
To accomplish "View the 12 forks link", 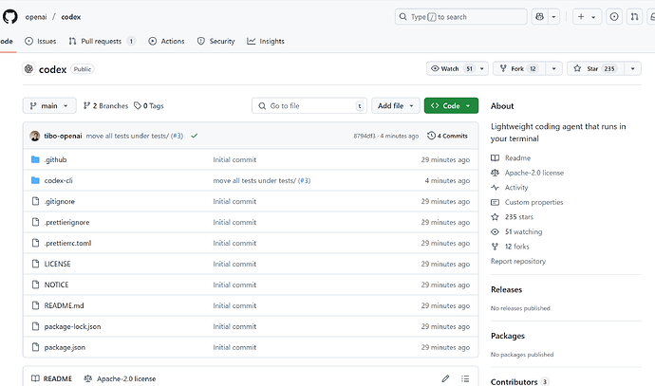I will 510,247.
